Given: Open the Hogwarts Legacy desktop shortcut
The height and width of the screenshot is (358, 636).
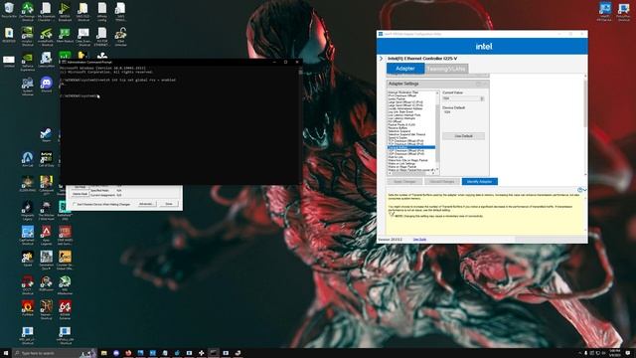Looking at the screenshot, I should tap(28, 210).
